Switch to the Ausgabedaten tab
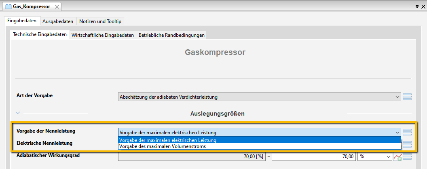427x169 pixels. point(58,21)
